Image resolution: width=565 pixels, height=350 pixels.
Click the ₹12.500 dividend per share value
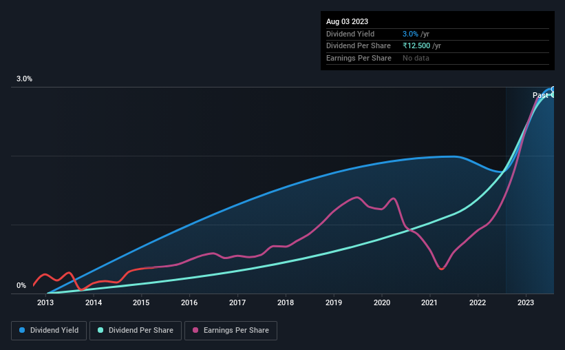point(416,46)
